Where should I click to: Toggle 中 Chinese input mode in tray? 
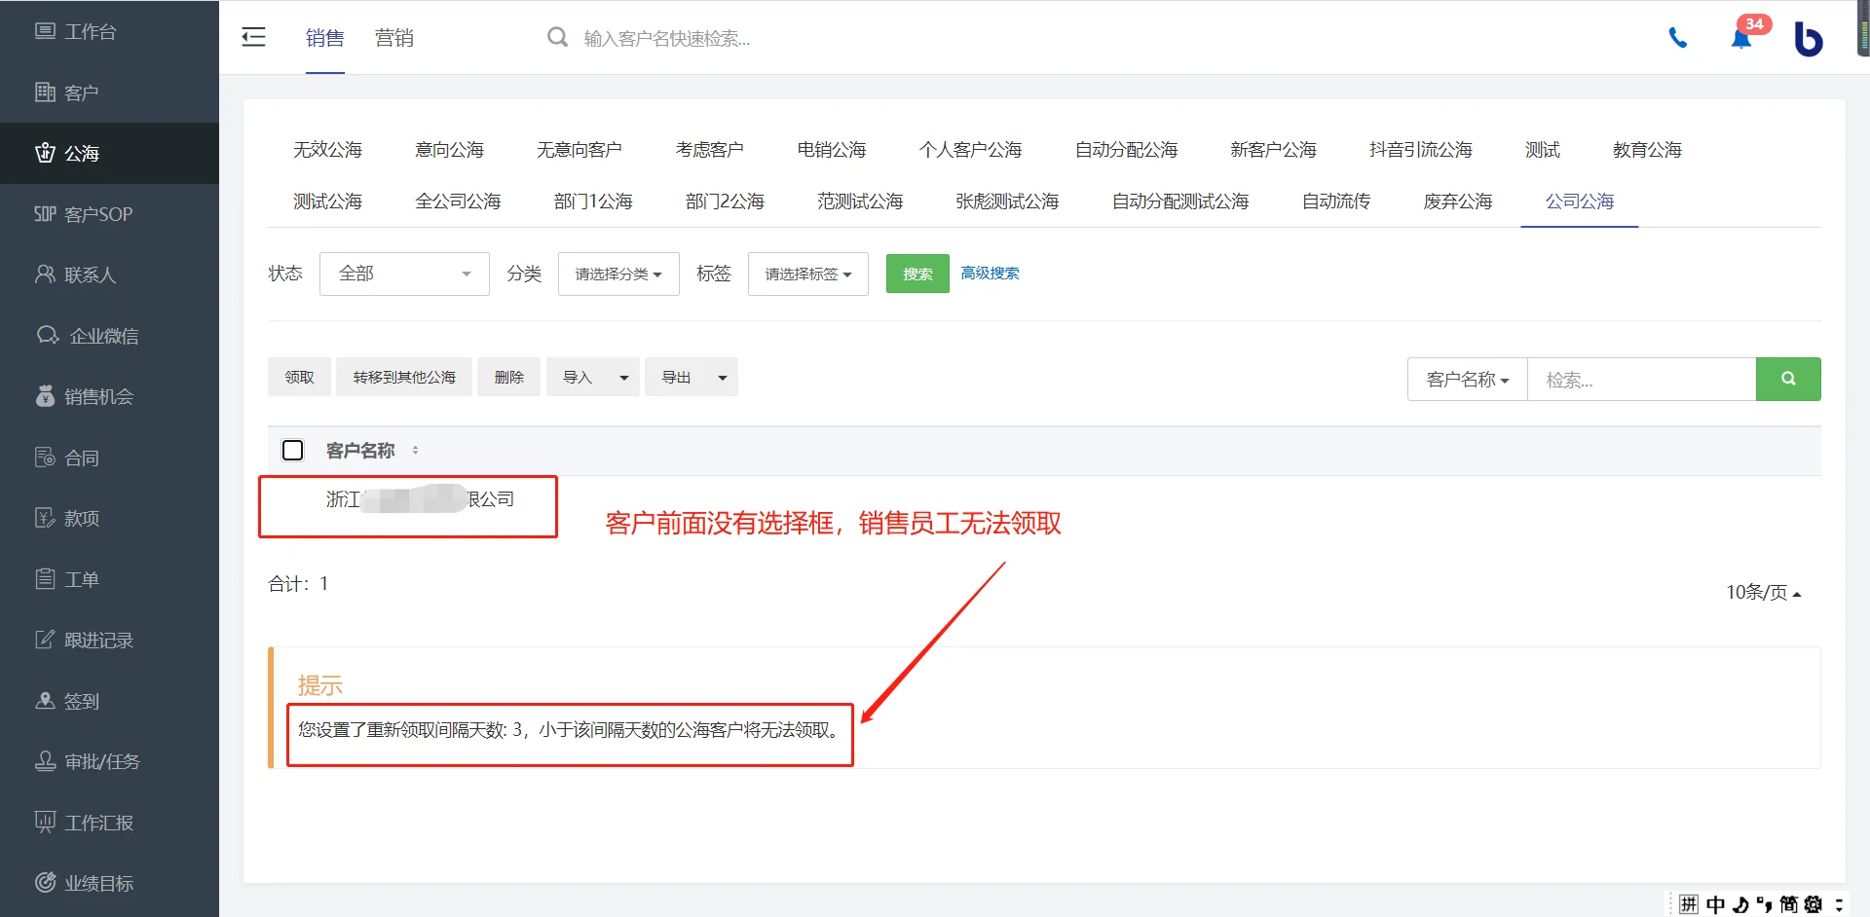pos(1715,904)
